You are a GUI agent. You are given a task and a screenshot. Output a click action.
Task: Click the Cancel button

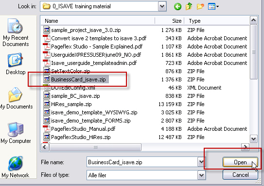[x=240, y=175]
